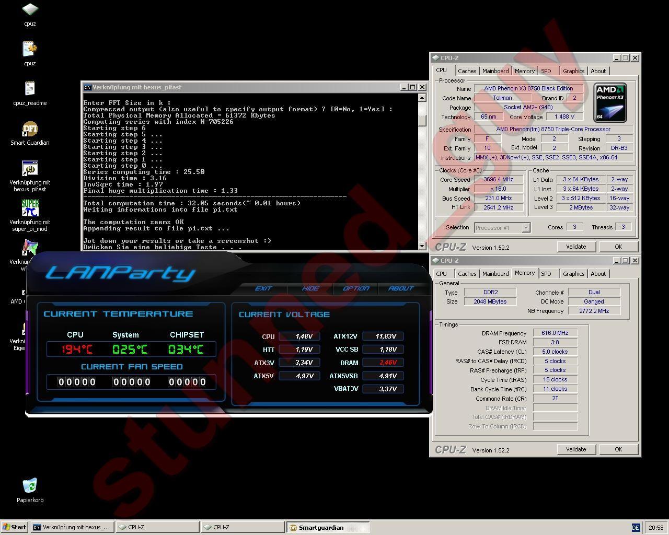Click the ATX12V 11,83V voltage readout
This screenshot has height=535, width=669.
pyautogui.click(x=383, y=336)
